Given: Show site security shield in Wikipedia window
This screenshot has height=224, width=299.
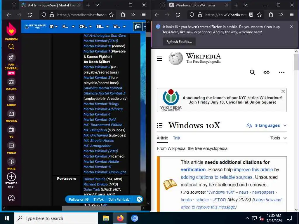Looking at the screenshot, I should pos(192,15).
